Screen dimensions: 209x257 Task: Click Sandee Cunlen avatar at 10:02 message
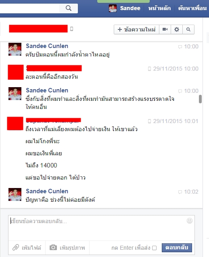(x=15, y=194)
